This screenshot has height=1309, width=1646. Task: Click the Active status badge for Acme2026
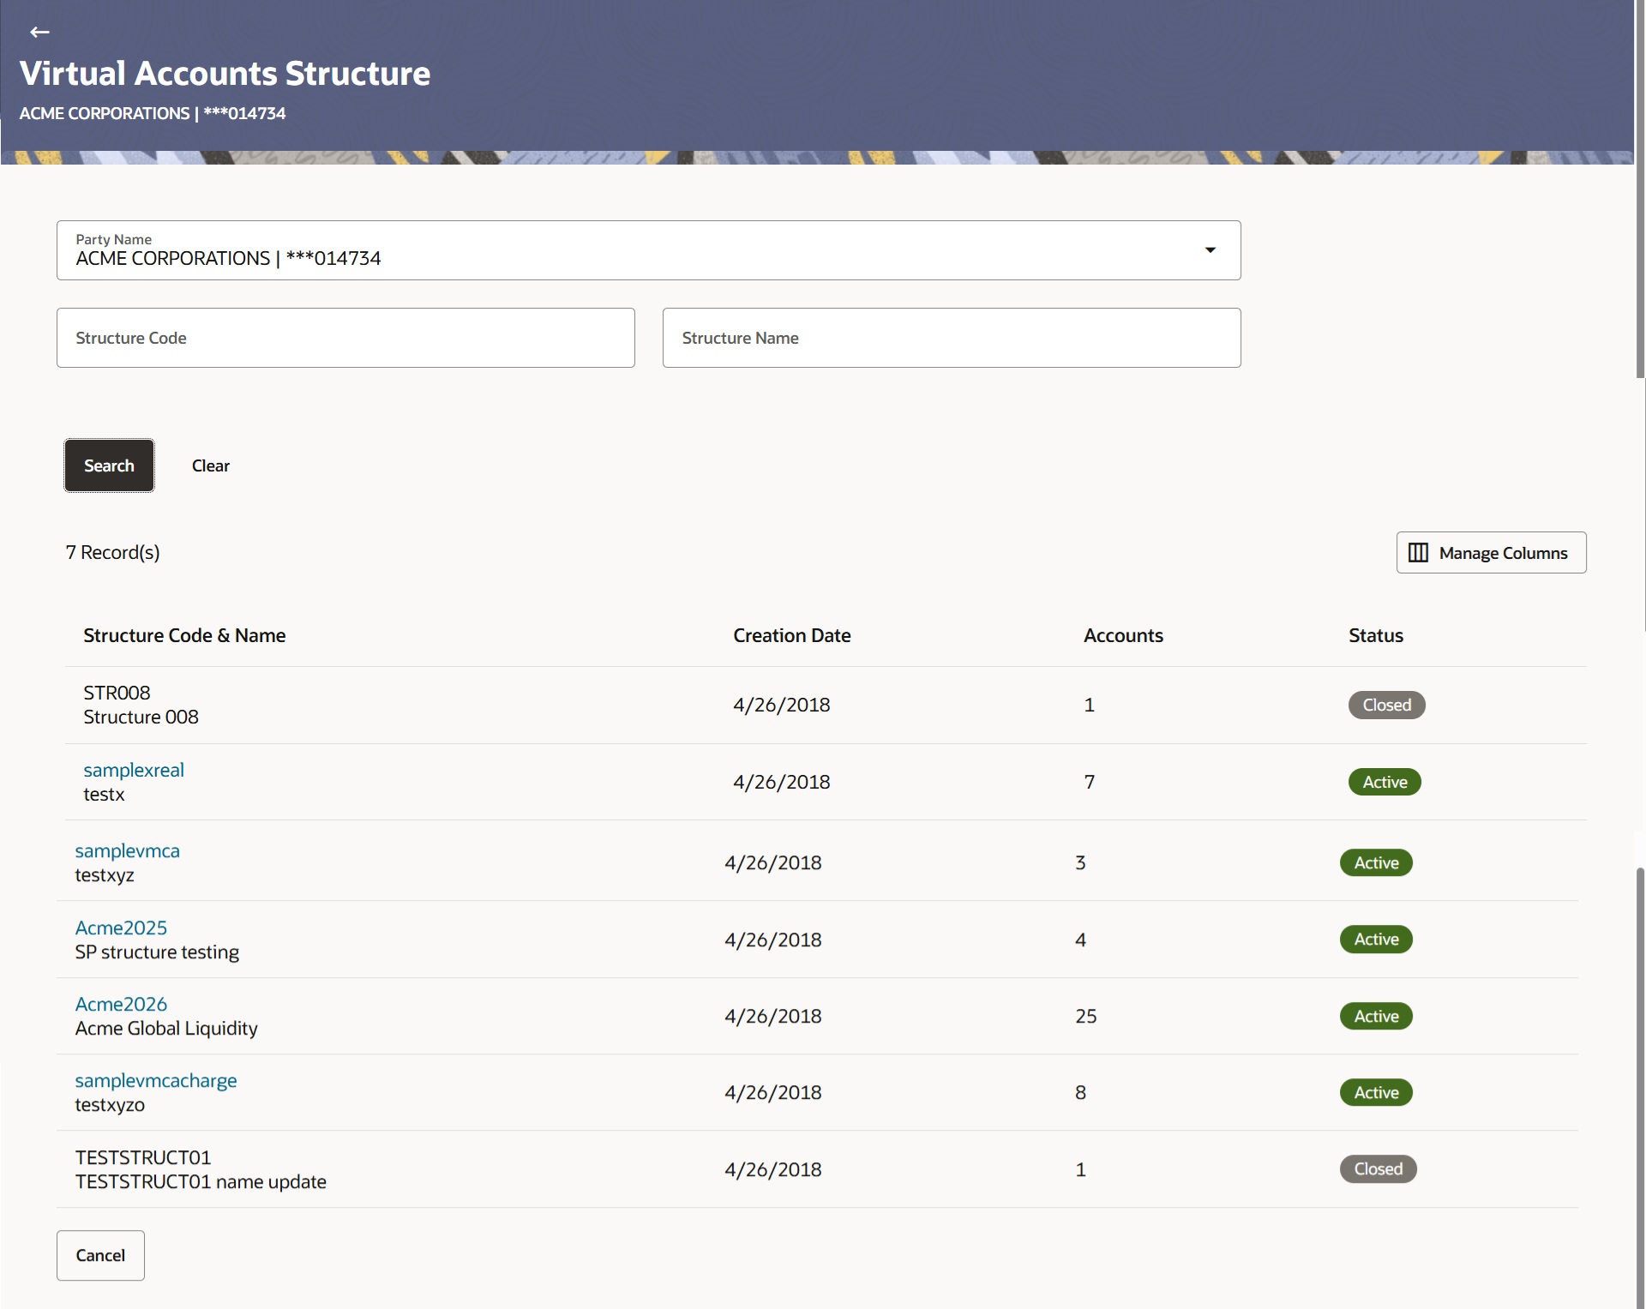click(x=1375, y=1016)
